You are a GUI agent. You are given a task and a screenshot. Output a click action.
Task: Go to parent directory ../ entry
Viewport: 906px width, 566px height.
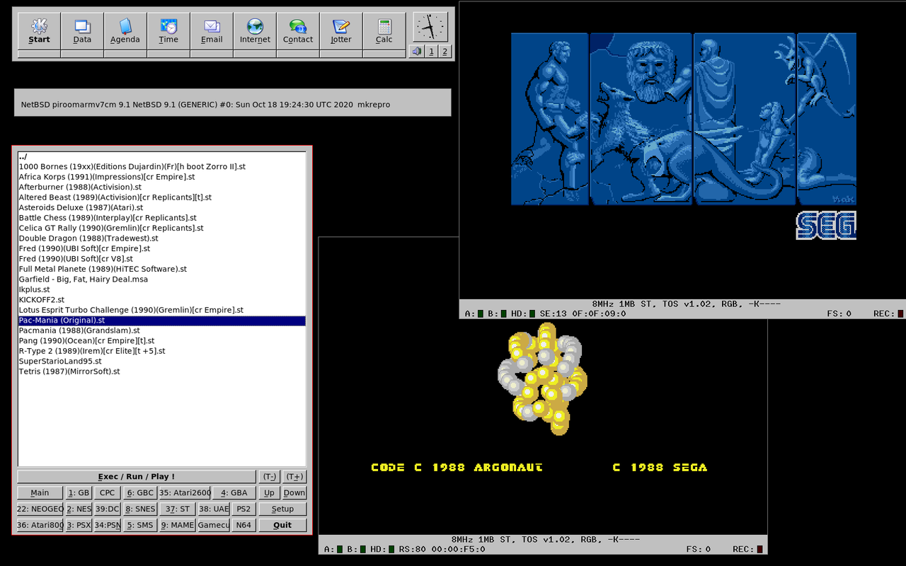[x=23, y=156]
